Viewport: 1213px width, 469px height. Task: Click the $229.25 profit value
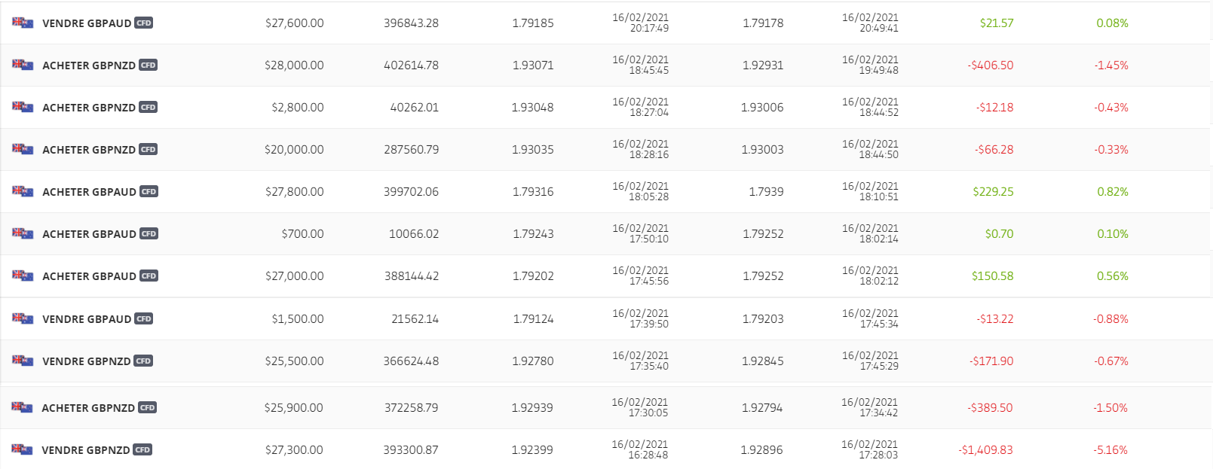pos(993,192)
